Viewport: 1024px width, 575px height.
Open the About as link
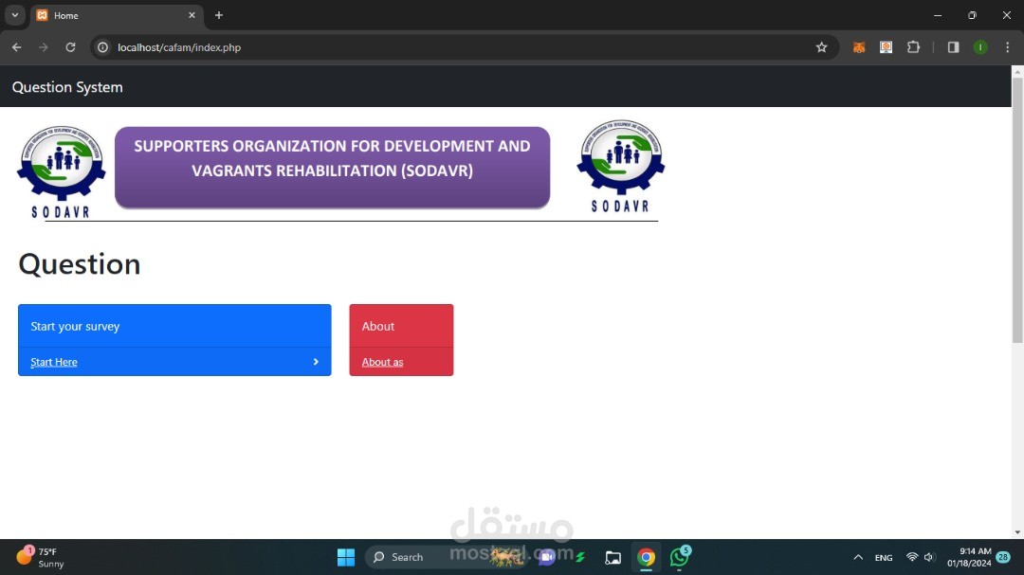tap(383, 362)
